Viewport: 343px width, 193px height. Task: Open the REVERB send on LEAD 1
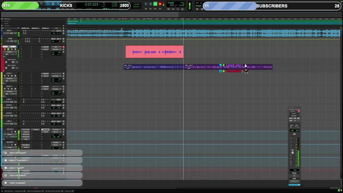[46, 73]
